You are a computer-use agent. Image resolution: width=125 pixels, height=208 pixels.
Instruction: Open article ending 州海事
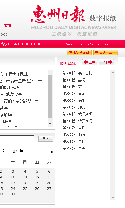pos(6,121)
